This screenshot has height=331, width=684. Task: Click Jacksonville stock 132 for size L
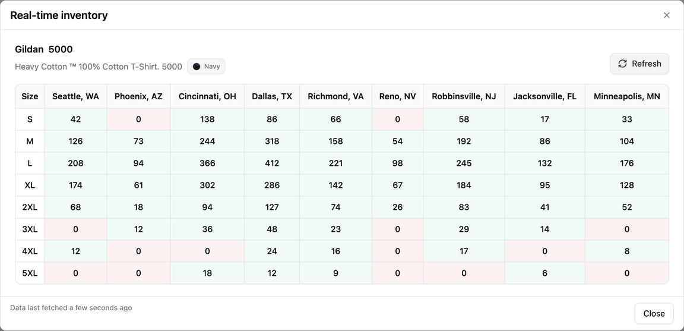point(545,163)
